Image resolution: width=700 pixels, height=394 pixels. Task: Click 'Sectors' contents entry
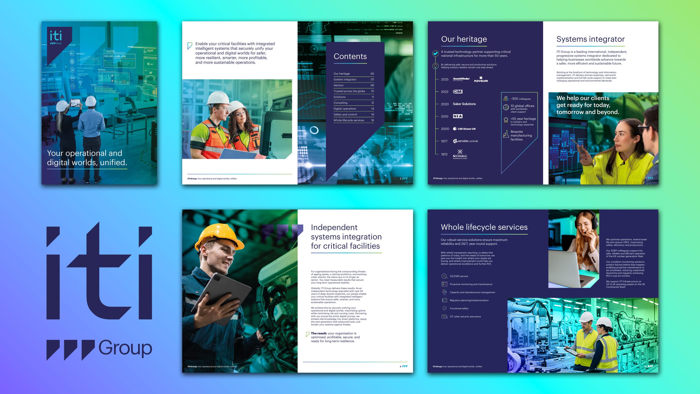(354, 85)
